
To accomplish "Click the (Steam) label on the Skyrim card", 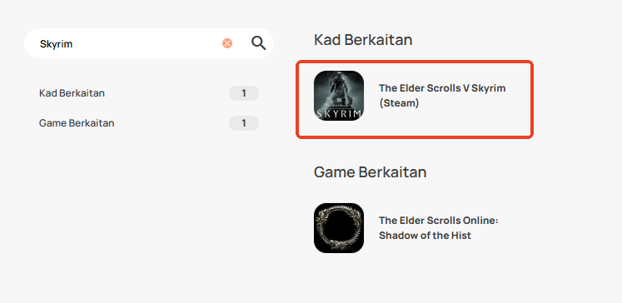I will pyautogui.click(x=399, y=103).
